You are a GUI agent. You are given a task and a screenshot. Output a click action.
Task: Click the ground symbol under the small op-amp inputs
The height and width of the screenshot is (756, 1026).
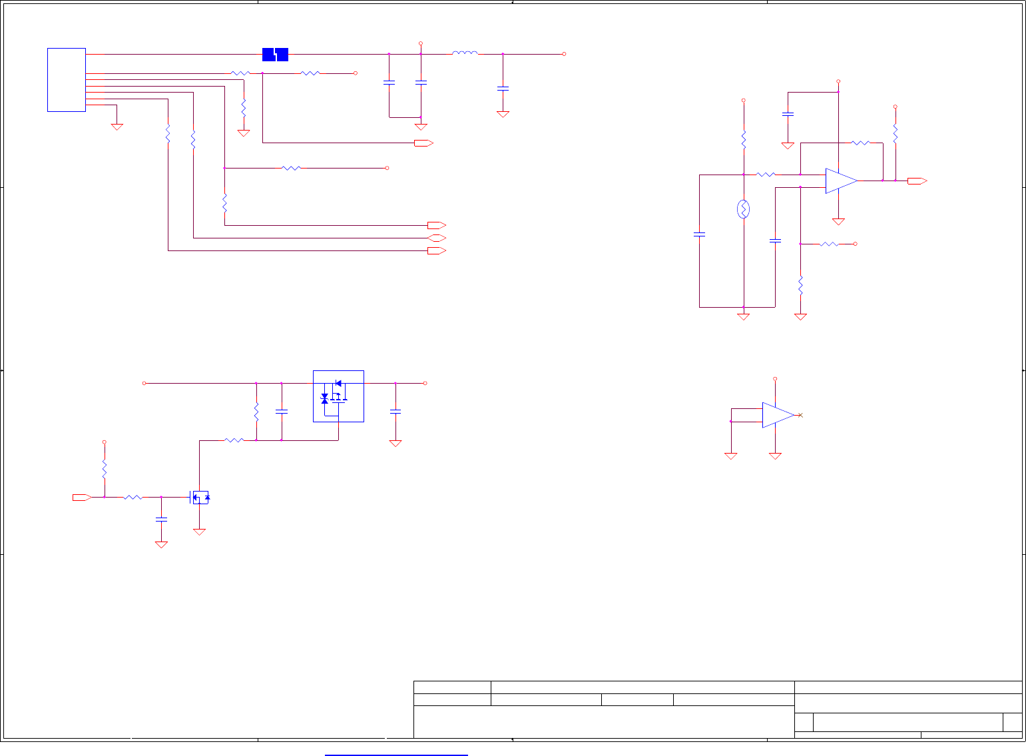(731, 456)
